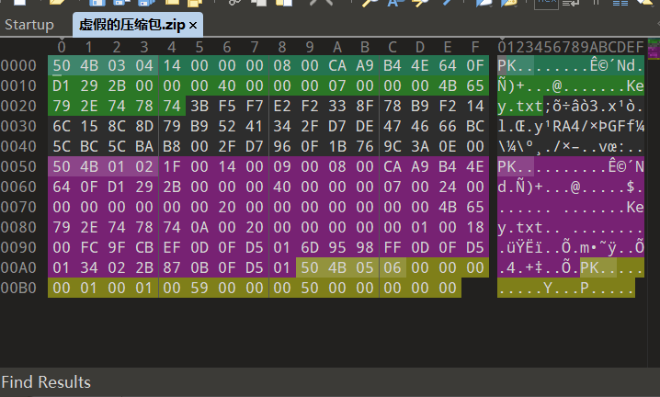The width and height of the screenshot is (660, 397).
Task: Select address row 0050
Action: [18, 166]
